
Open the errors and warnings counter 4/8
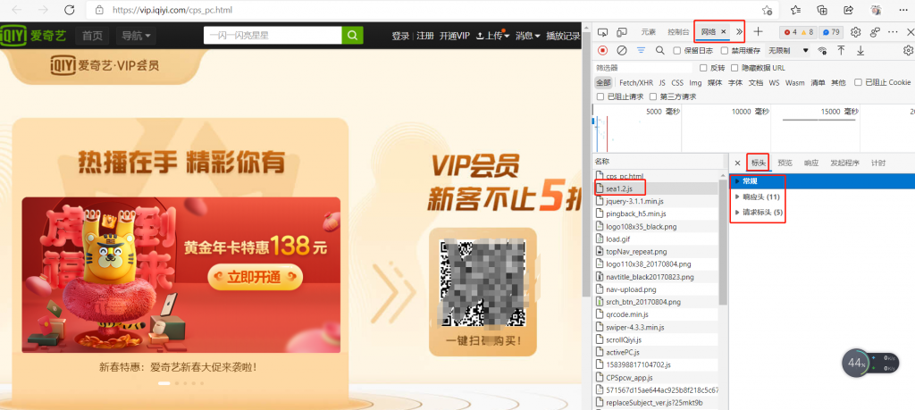tap(798, 32)
